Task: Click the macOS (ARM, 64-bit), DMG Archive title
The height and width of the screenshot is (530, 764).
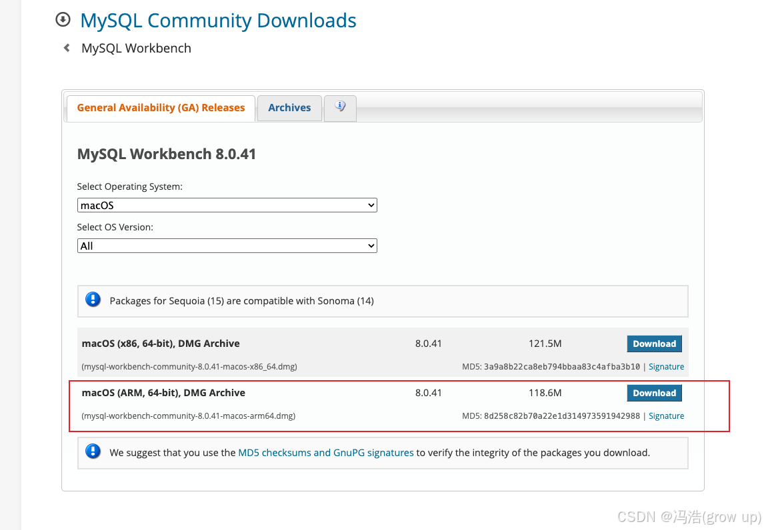Action: tap(163, 393)
